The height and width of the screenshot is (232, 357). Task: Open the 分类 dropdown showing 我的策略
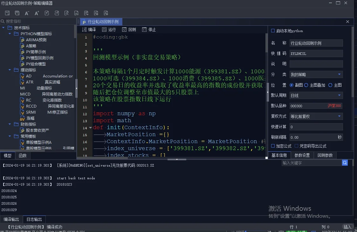pos(316,74)
